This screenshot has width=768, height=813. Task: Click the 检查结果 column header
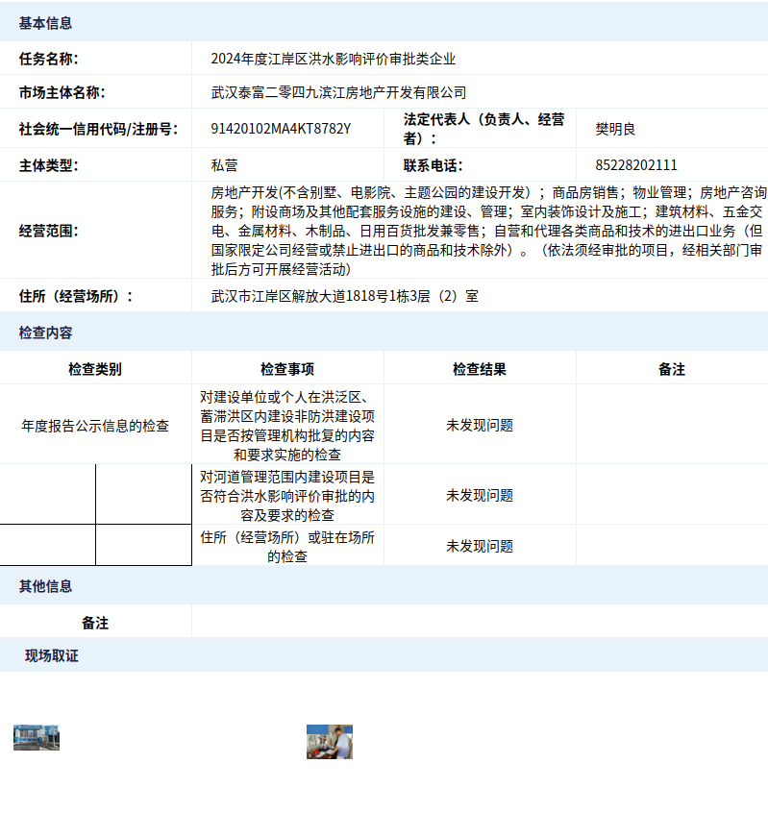[x=480, y=369]
